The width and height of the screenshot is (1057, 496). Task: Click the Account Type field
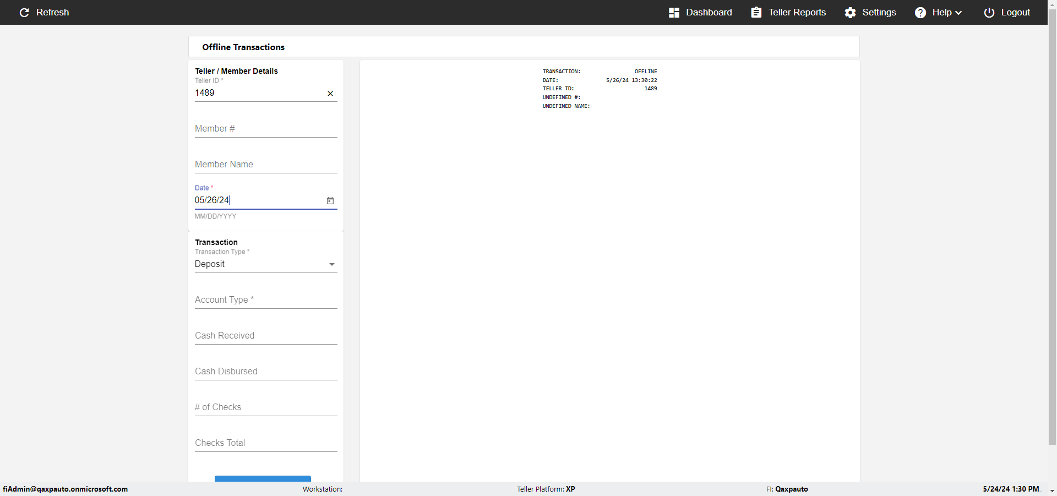point(266,300)
